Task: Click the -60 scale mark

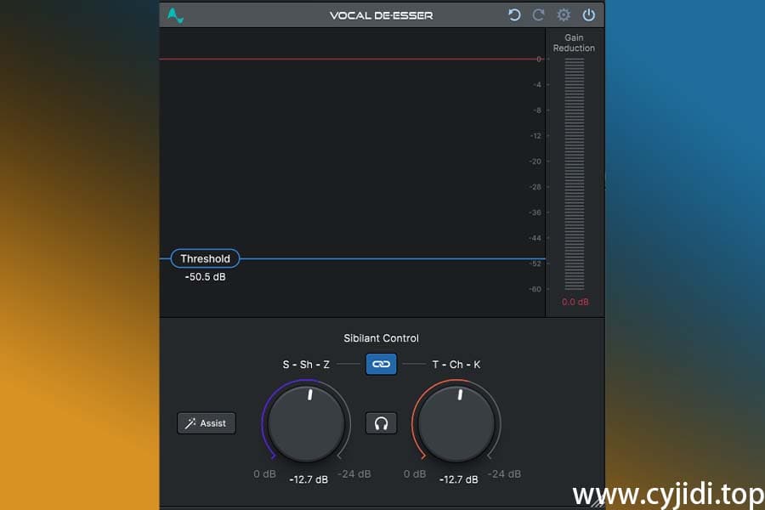Action: (x=535, y=289)
